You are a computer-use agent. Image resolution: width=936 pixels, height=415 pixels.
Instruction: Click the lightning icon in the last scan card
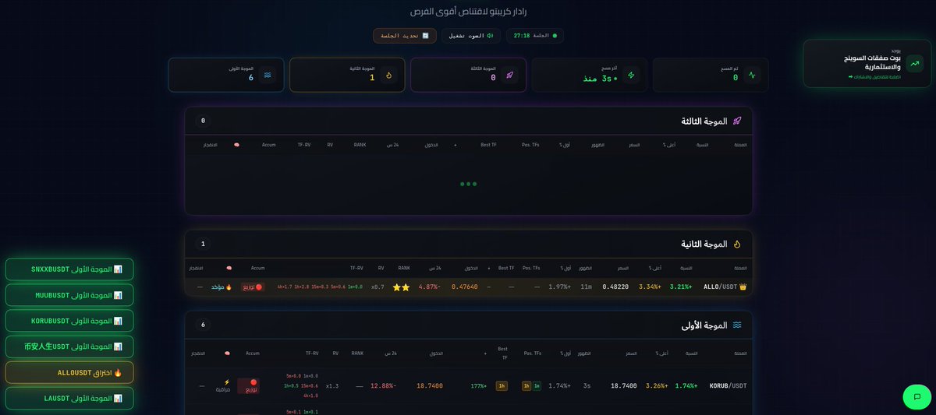[x=632, y=76]
